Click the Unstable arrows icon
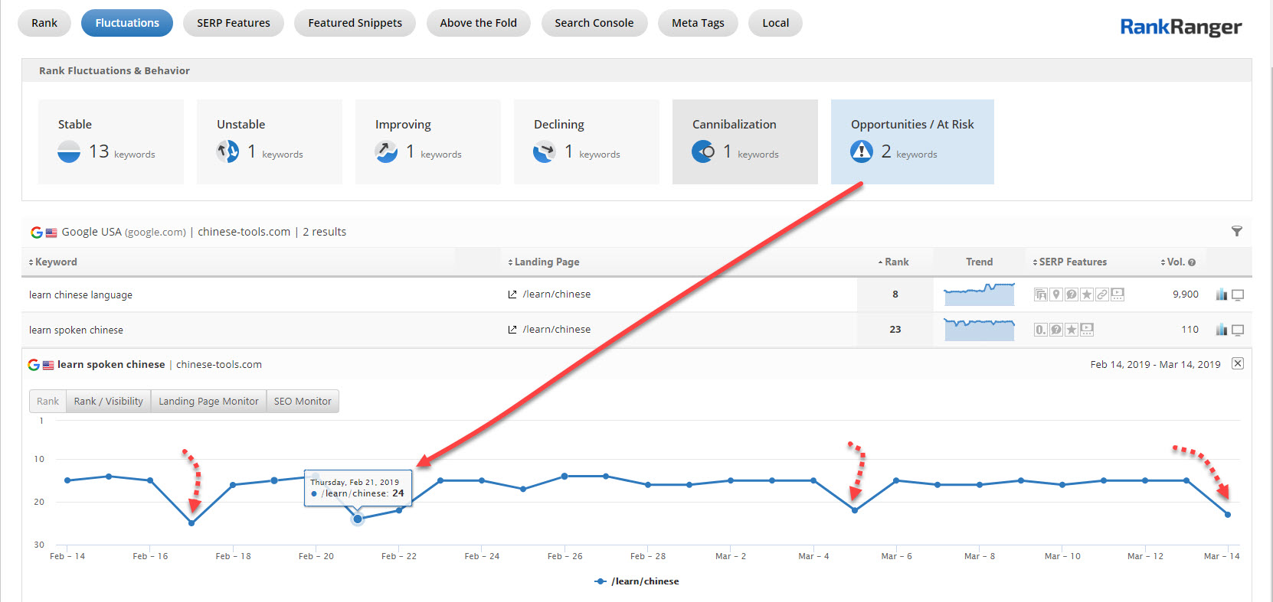The image size is (1273, 602). [x=227, y=151]
